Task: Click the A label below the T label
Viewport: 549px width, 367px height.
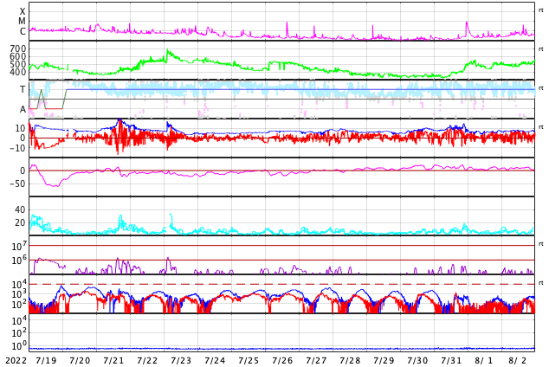Action: (x=23, y=109)
